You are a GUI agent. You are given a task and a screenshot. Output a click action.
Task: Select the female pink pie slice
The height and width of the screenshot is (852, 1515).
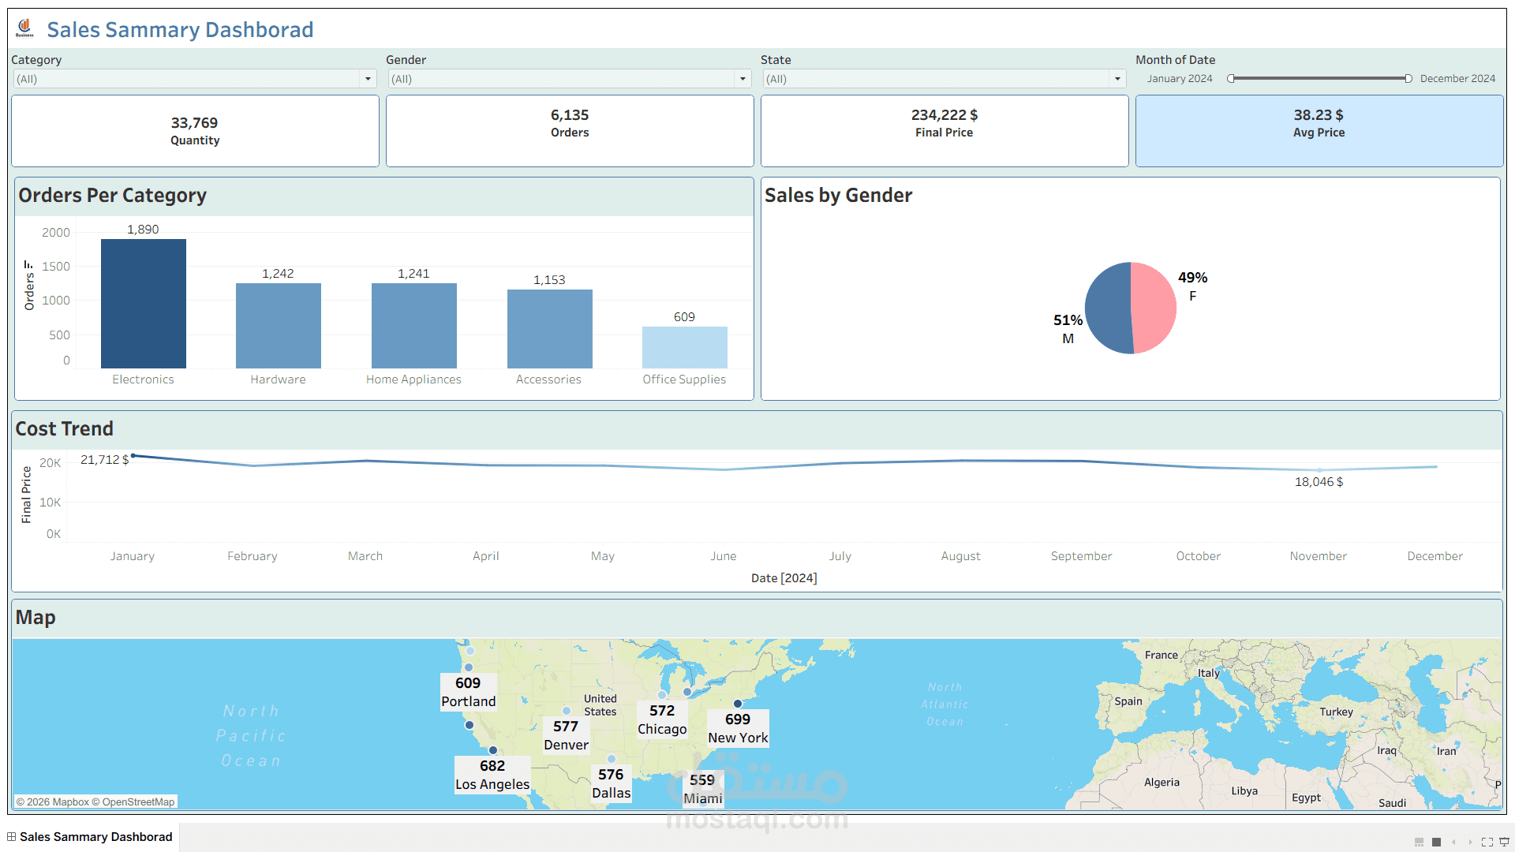click(x=1154, y=308)
